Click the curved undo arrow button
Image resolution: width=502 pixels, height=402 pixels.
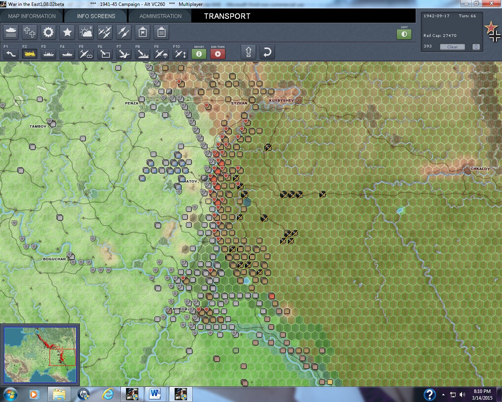click(x=267, y=52)
